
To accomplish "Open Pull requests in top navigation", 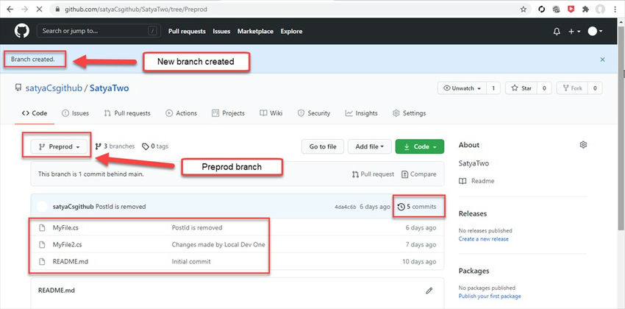I will click(x=187, y=31).
